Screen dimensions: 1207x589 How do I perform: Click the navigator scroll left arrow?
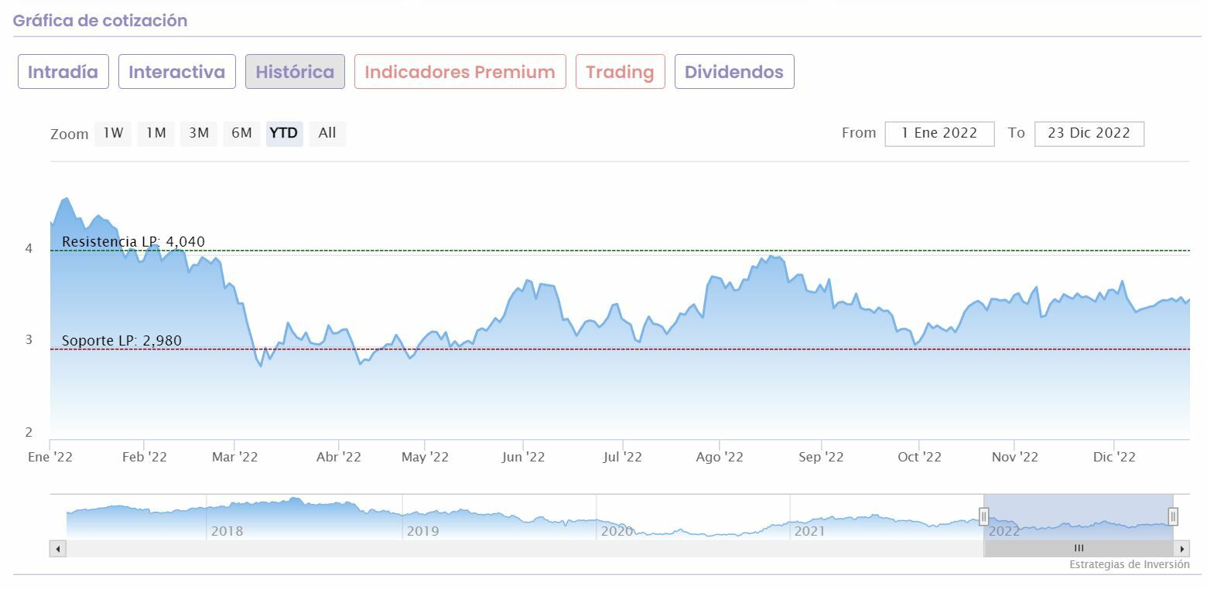click(x=59, y=549)
